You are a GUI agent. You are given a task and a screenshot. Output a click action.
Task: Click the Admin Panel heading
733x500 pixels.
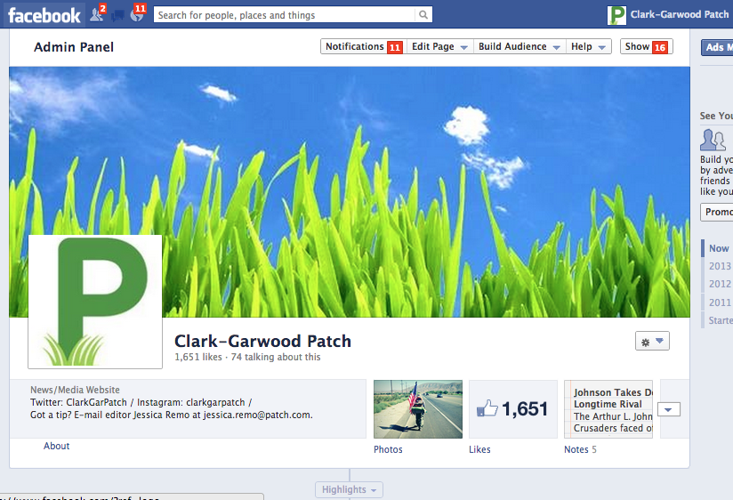74,47
